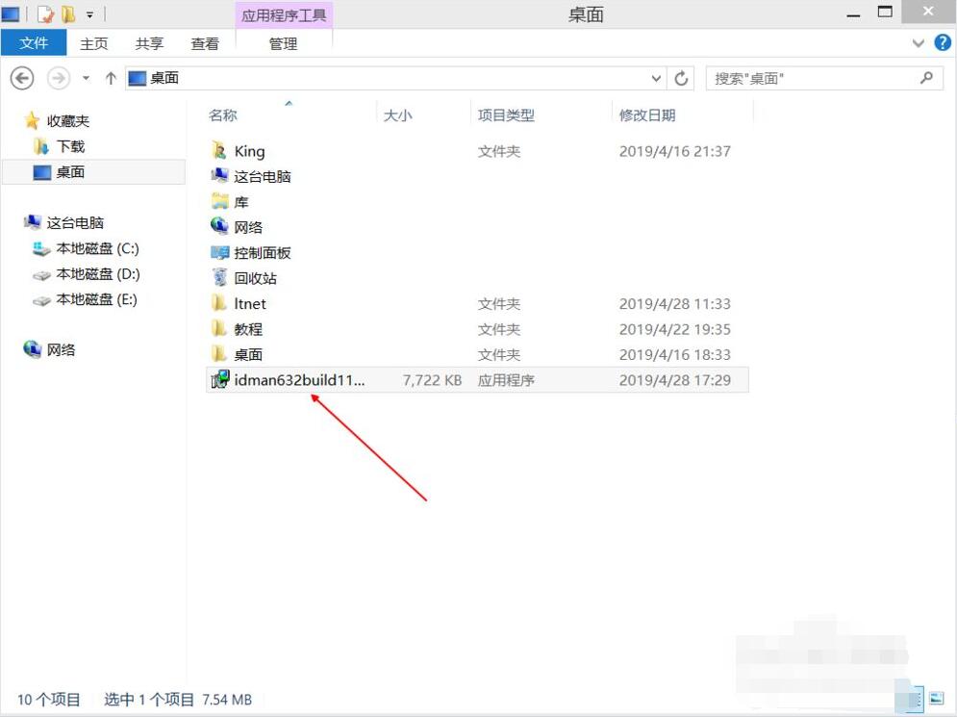Maximize the 桌面 explorer window
Image resolution: width=957 pixels, height=717 pixels.
click(885, 13)
